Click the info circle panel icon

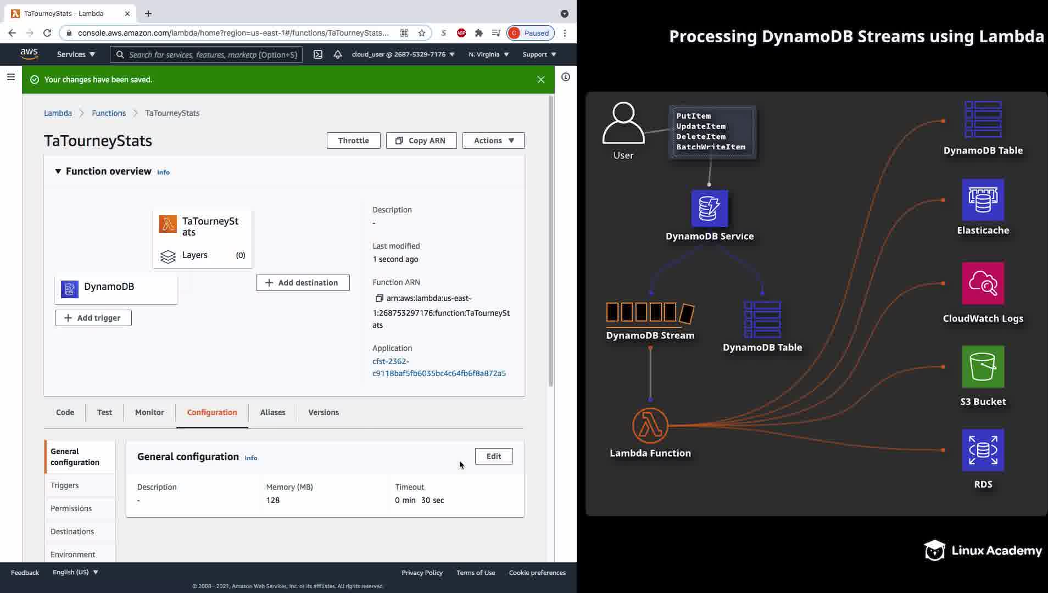(x=566, y=77)
